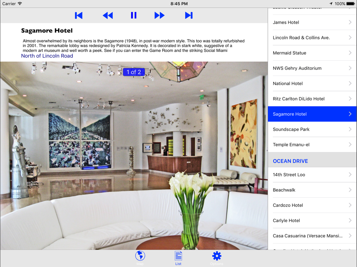The width and height of the screenshot is (357, 267).
Task: Follow the North of Lincoln Road link
Action: point(47,56)
